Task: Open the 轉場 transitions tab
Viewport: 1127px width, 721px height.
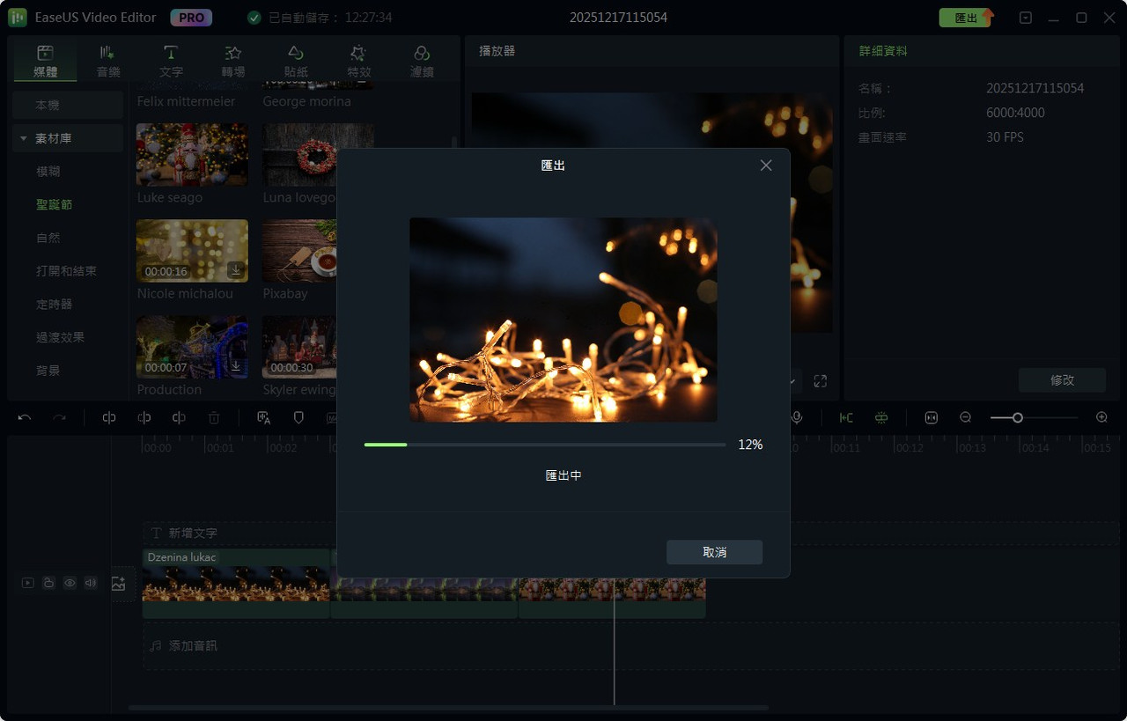Action: (x=233, y=62)
